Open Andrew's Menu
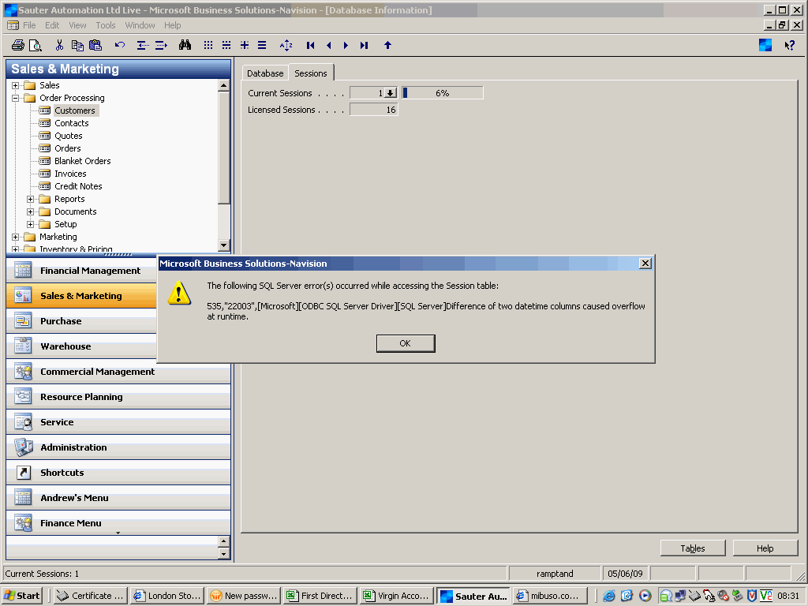The width and height of the screenshot is (808, 606). point(118,498)
